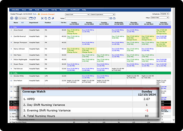Screen dimensions: 183x131
Task: Click the Position column header
Action: coord(48,23)
